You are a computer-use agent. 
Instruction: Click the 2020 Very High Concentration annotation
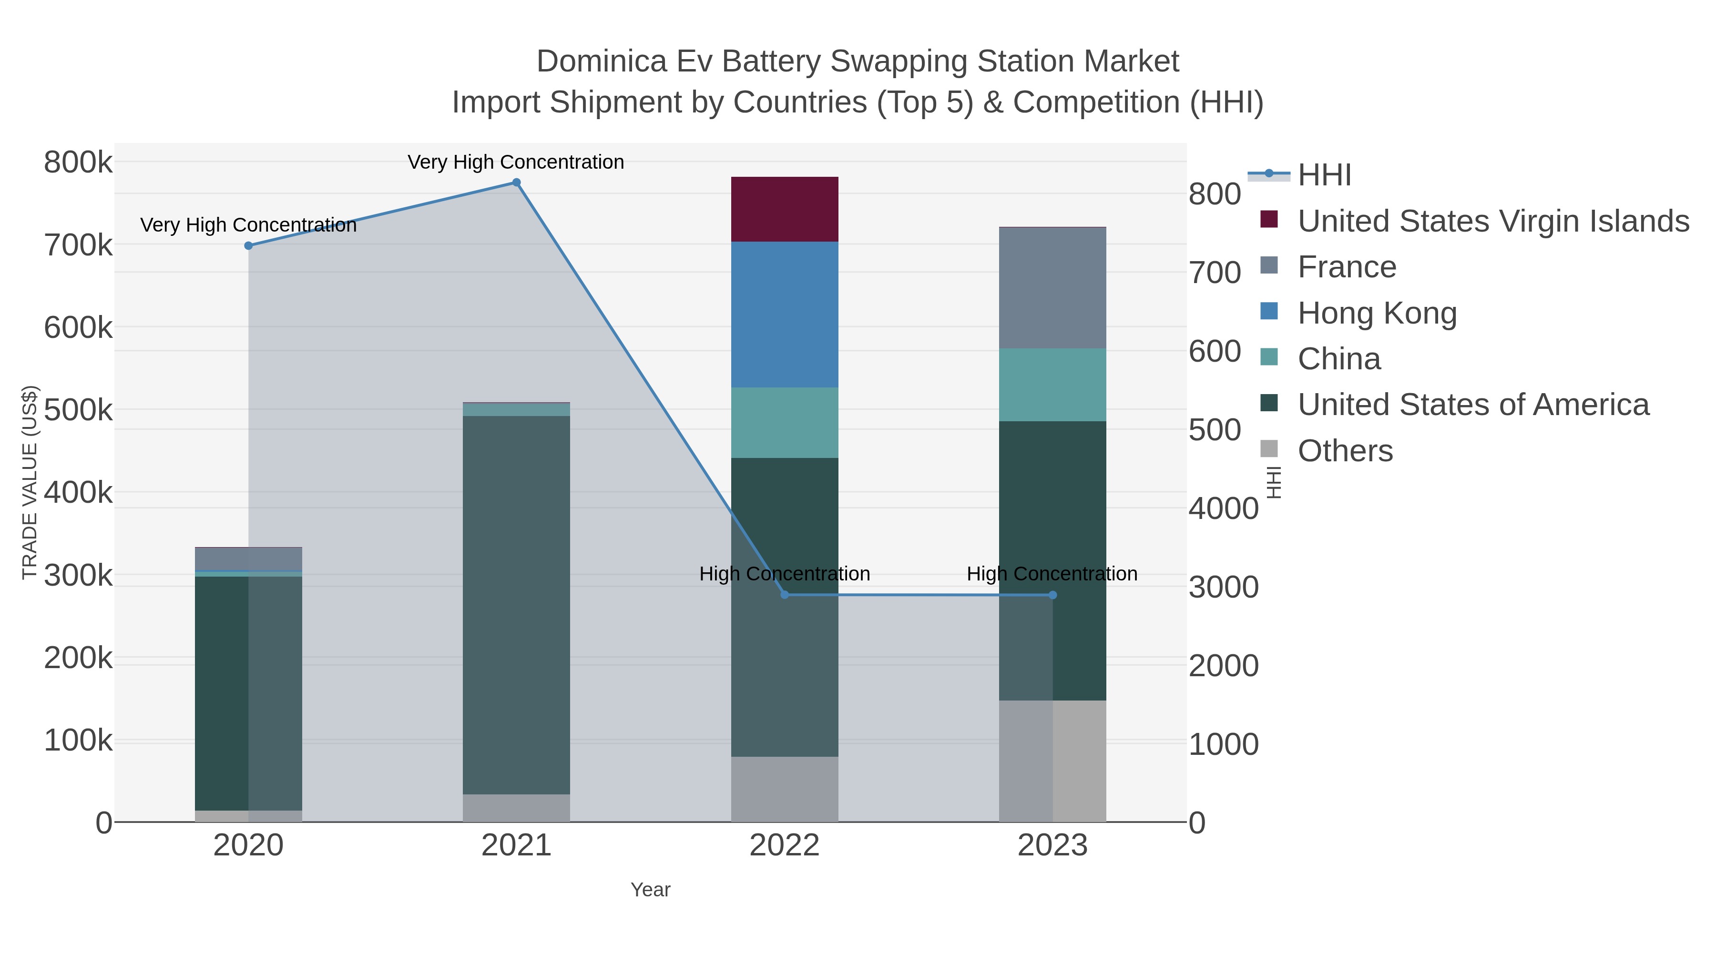point(248,225)
